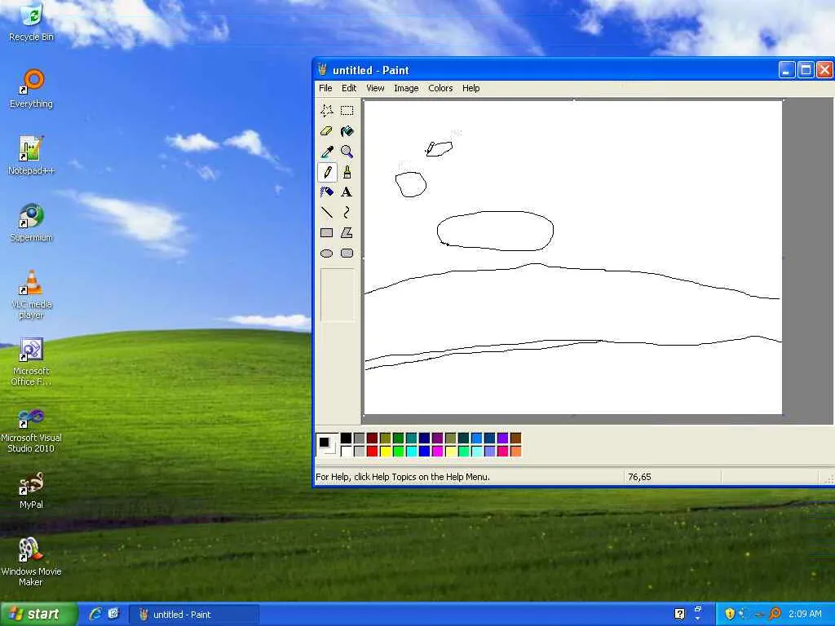
Task: Choose the Brush tool
Action: click(x=347, y=172)
